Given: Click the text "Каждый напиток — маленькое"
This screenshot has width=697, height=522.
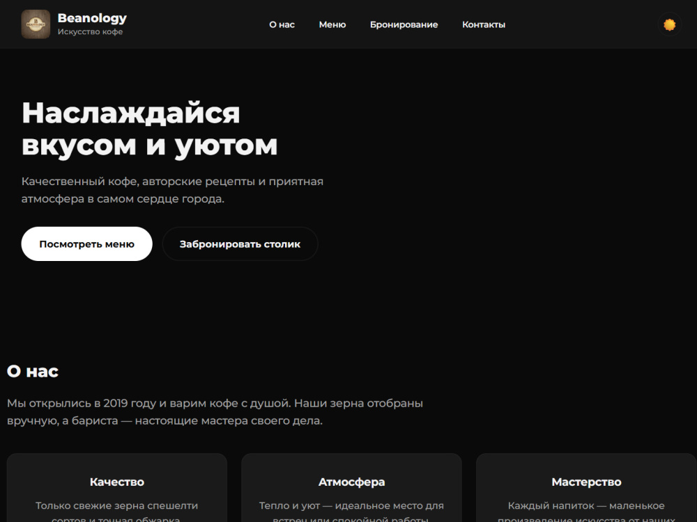Looking at the screenshot, I should click(586, 505).
